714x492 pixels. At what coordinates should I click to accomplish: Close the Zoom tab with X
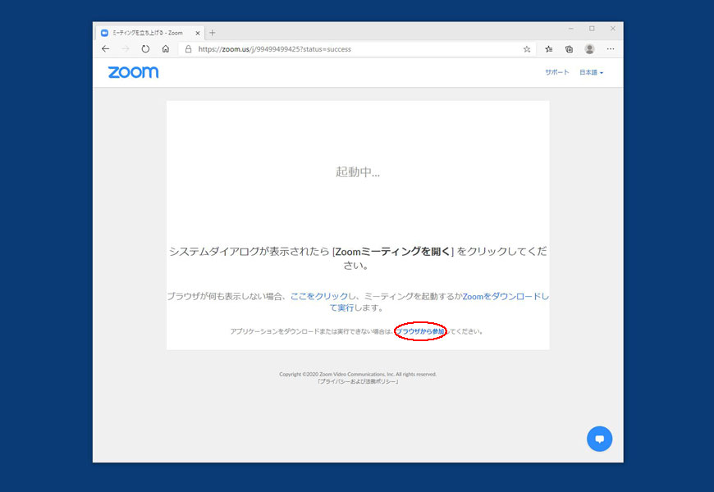198,33
